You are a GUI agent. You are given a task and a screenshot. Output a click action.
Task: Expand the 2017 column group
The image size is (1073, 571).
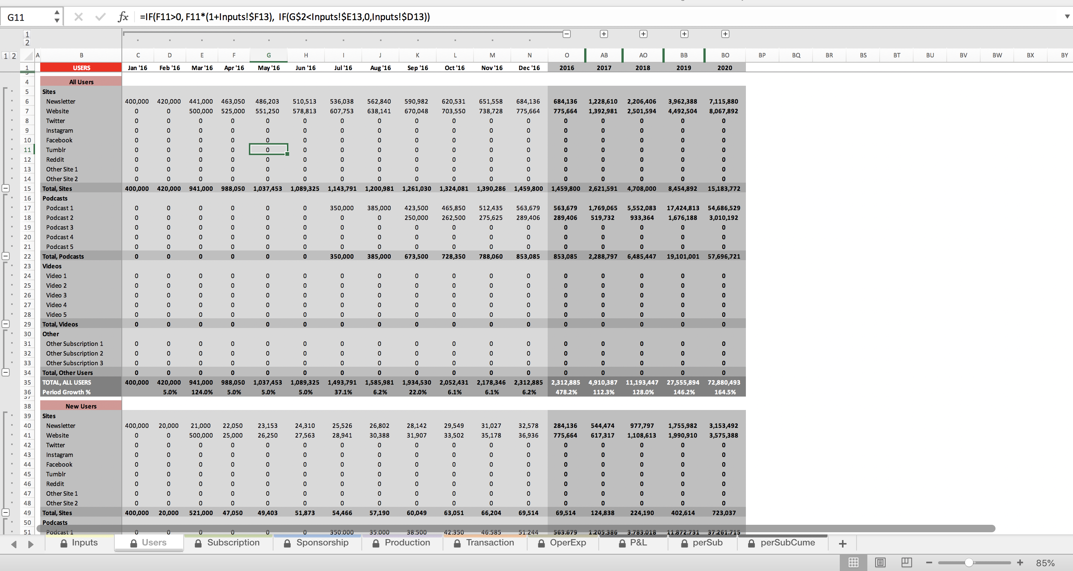604,34
